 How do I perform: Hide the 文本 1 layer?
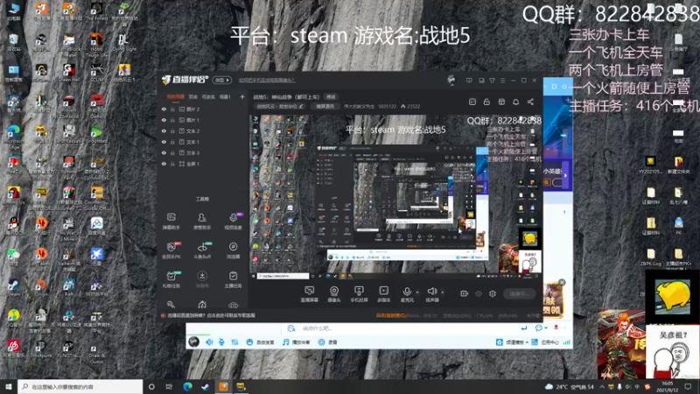(164, 142)
